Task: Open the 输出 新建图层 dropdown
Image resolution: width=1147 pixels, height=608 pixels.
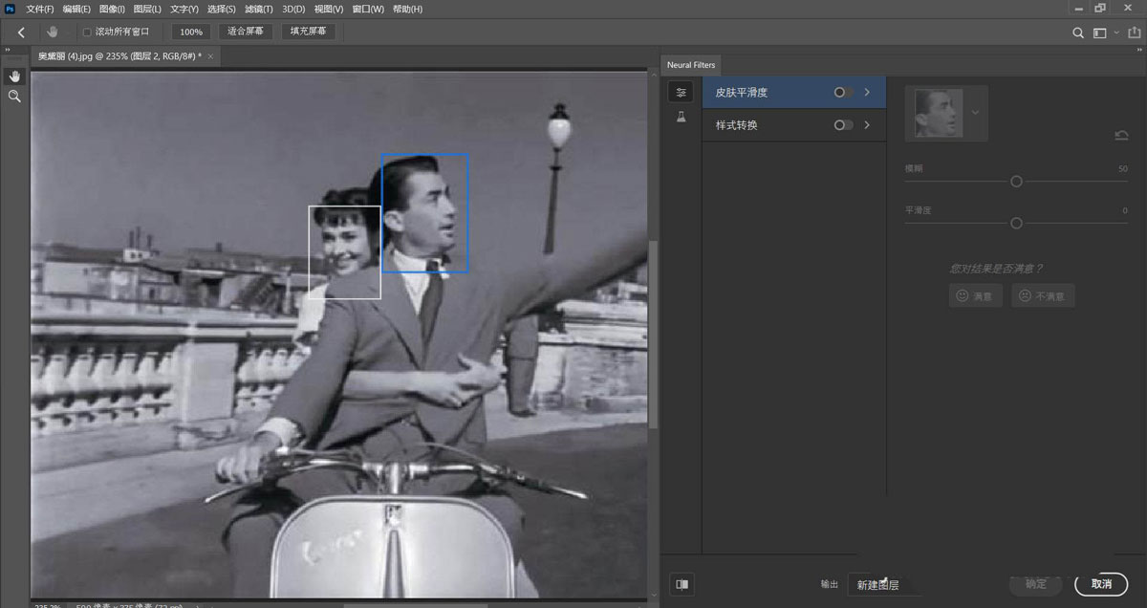Action: click(x=884, y=584)
